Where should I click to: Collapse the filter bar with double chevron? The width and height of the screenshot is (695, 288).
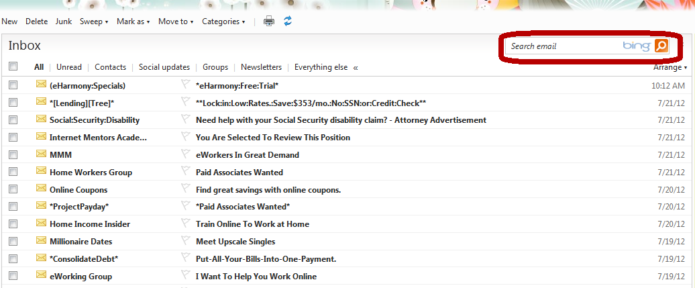tap(356, 67)
